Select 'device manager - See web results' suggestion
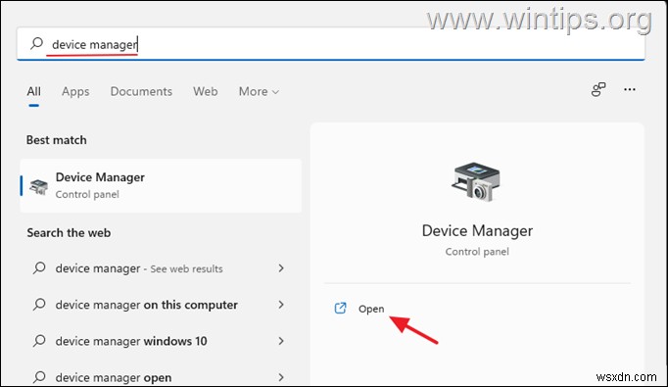The width and height of the screenshot is (668, 387). (139, 268)
